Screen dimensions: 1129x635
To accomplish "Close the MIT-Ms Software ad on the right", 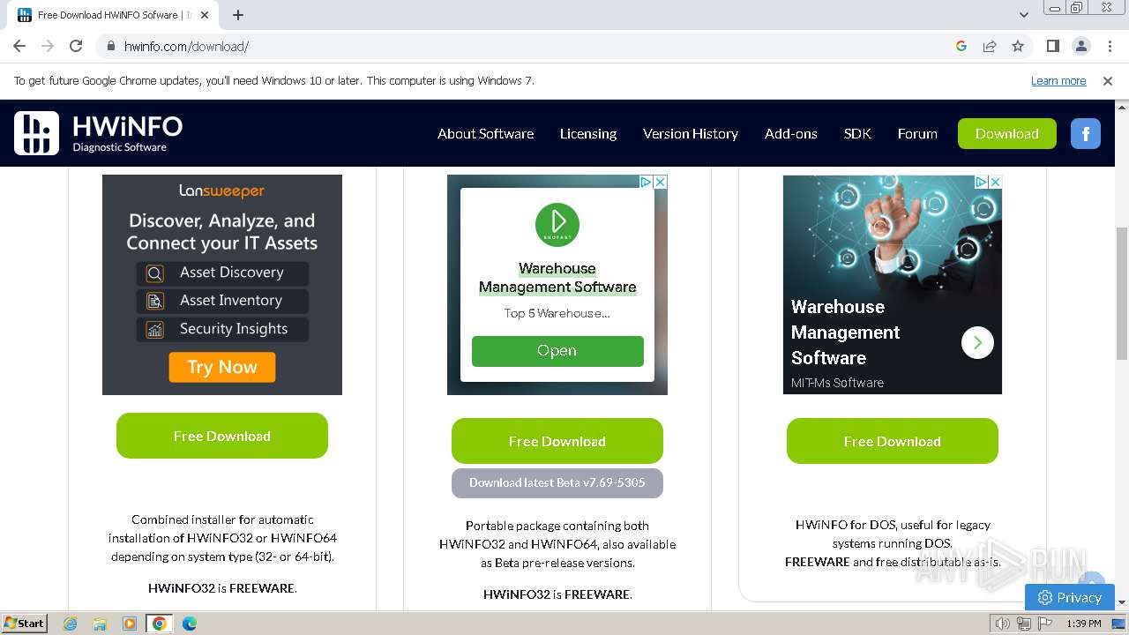I will (x=995, y=182).
